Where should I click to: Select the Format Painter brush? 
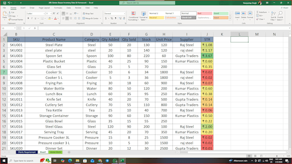(x=9, y=20)
